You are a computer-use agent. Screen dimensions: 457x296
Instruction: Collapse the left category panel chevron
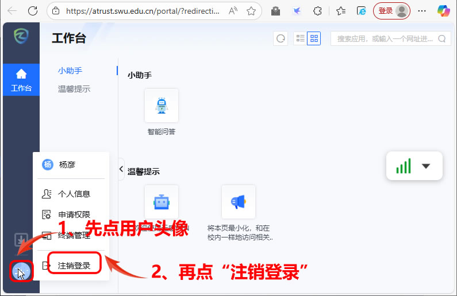click(x=121, y=169)
